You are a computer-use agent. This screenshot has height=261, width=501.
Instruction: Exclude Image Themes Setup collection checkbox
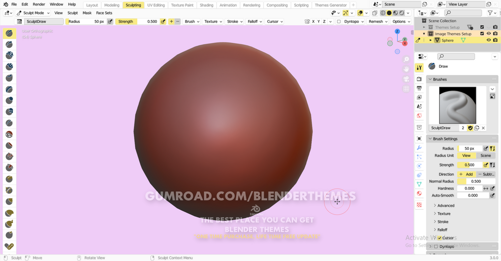pyautogui.click(x=482, y=33)
